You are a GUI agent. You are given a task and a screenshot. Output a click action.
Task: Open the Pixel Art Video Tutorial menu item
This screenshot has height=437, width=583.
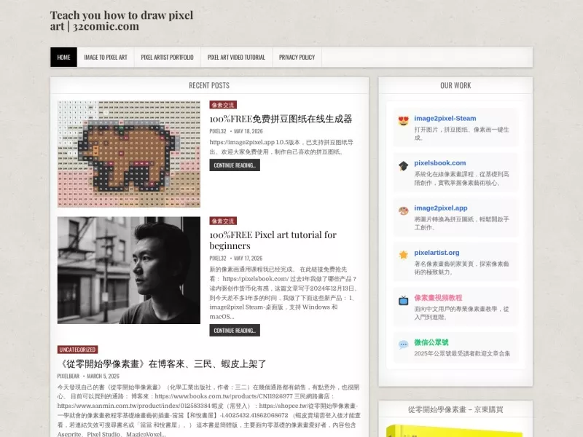[236, 58]
